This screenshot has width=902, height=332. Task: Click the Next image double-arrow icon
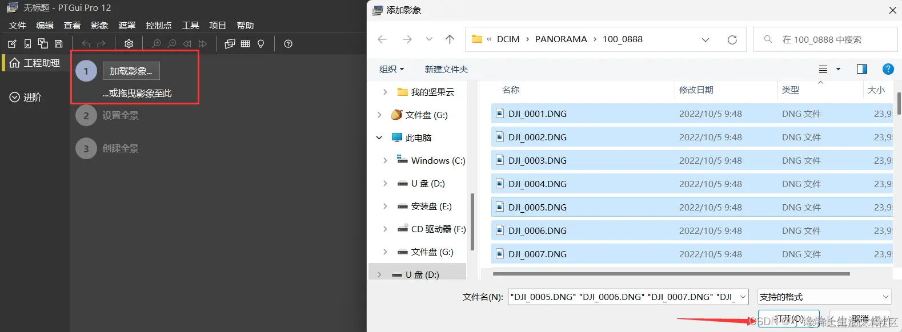coord(203,44)
